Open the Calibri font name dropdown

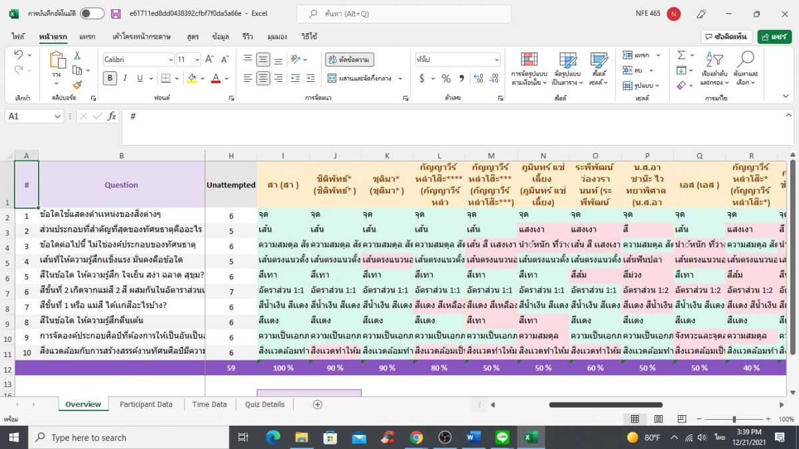pyautogui.click(x=170, y=60)
